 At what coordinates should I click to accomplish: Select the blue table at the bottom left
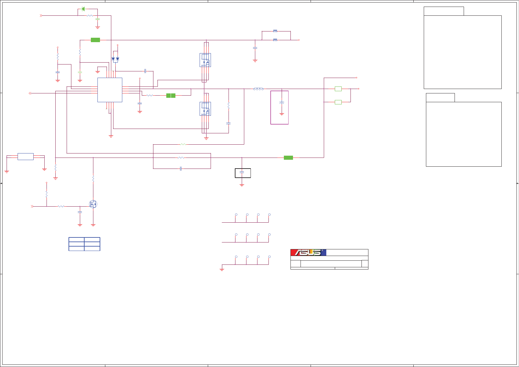tap(84, 244)
